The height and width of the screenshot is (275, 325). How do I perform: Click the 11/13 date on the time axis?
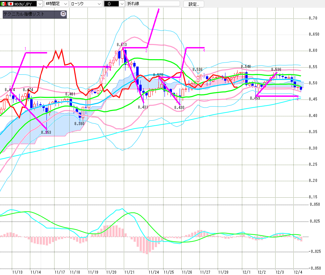point(17,271)
